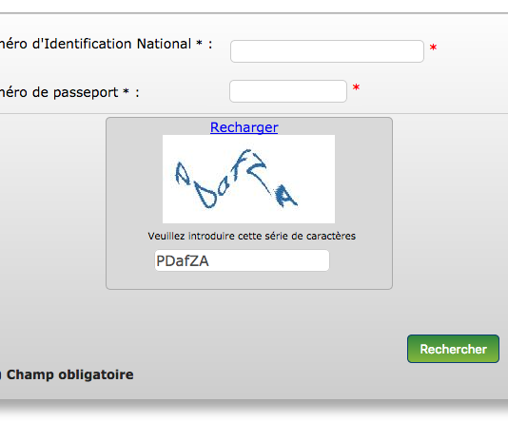Submit the form with Rechercher button
This screenshot has height=421, width=508.
[453, 349]
